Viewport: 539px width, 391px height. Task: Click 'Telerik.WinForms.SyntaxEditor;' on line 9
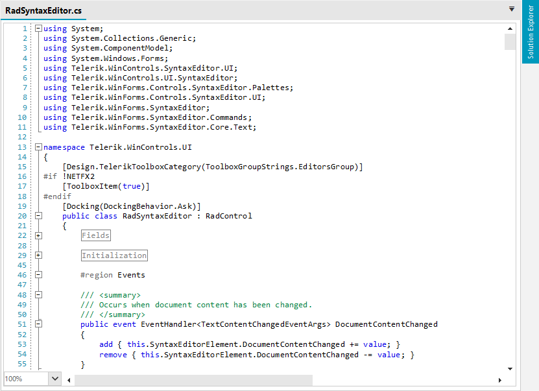140,108
